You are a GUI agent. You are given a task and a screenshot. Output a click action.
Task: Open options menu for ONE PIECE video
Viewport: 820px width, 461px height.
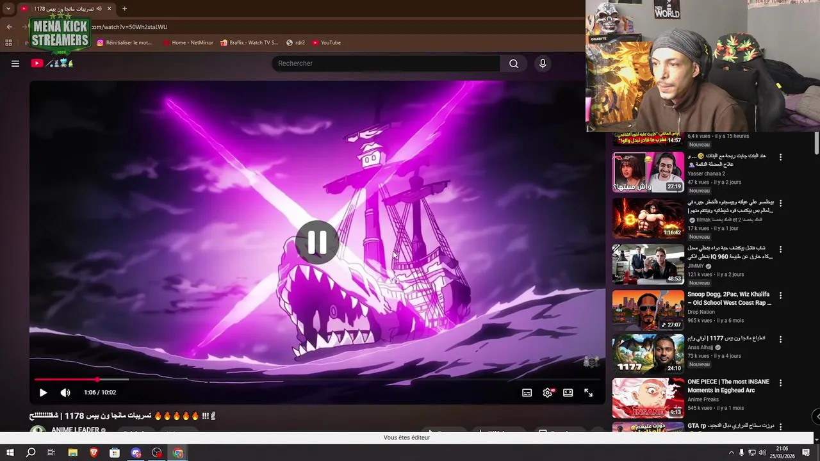click(x=780, y=383)
